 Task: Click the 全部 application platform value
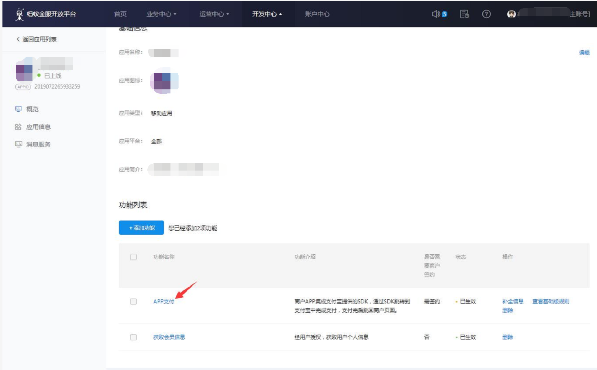pos(156,141)
